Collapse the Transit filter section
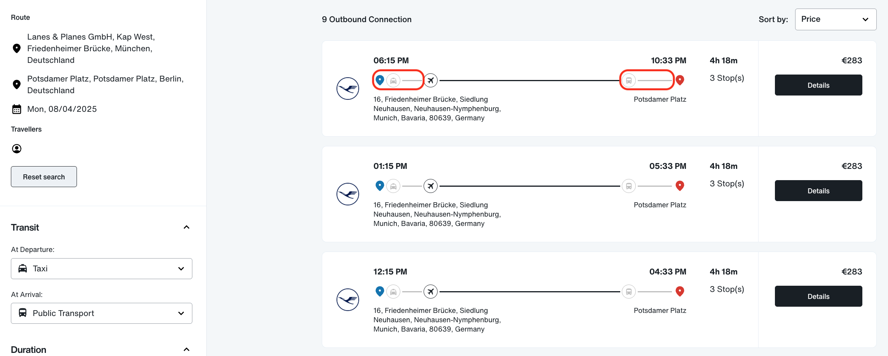Screen dimensions: 888x356 (187, 227)
